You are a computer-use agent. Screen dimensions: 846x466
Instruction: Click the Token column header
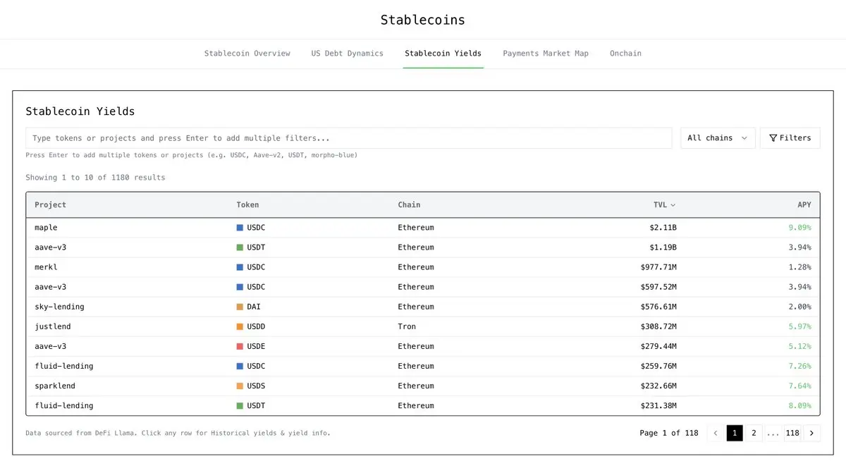(247, 205)
